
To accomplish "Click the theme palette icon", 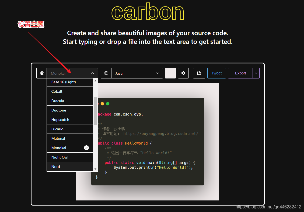I will click(42, 73).
